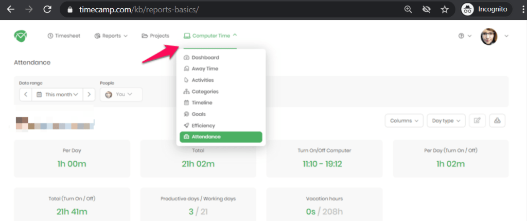Viewport: 527px width, 221px height.
Task: Open the Day type dropdown
Action: [446, 121]
